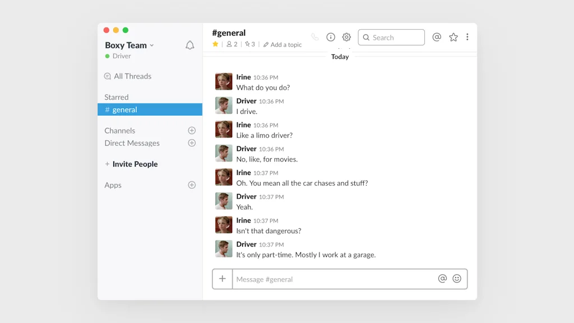Image resolution: width=574 pixels, height=323 pixels.
Task: Mention someone via the @ icon in composer
Action: pos(442,279)
